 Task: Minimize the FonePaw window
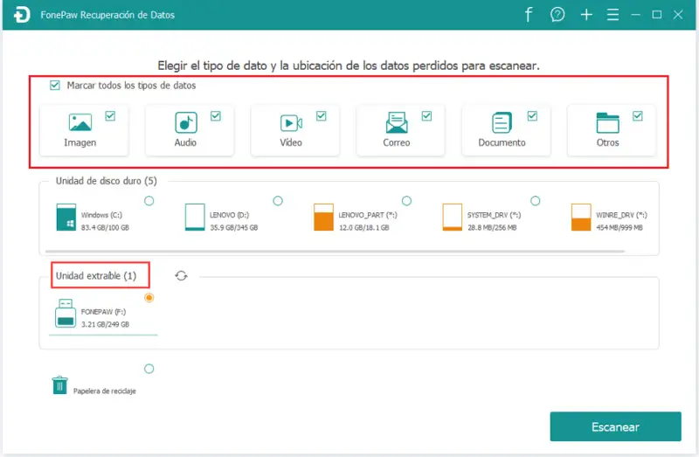636,15
